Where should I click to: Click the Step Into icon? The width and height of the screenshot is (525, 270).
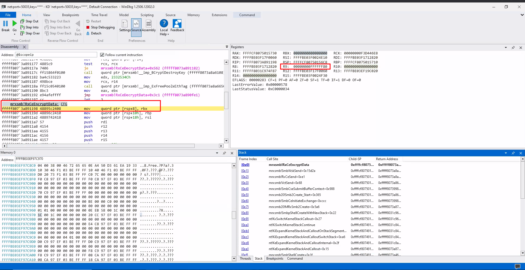pos(22,27)
